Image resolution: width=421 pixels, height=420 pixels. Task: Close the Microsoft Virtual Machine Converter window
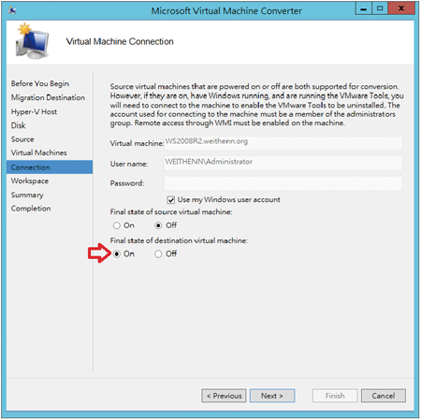pyautogui.click(x=401, y=8)
